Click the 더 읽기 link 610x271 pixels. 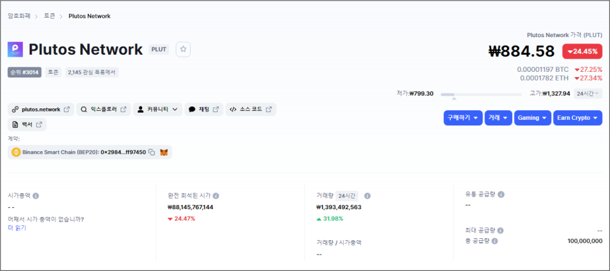click(16, 228)
